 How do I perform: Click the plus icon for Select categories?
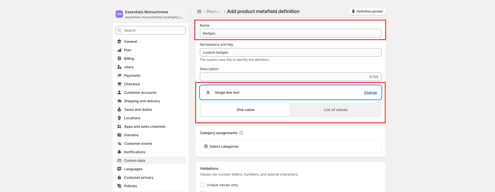click(x=206, y=146)
